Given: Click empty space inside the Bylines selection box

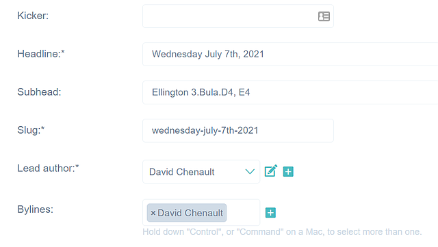Looking at the screenshot, I should [x=243, y=213].
